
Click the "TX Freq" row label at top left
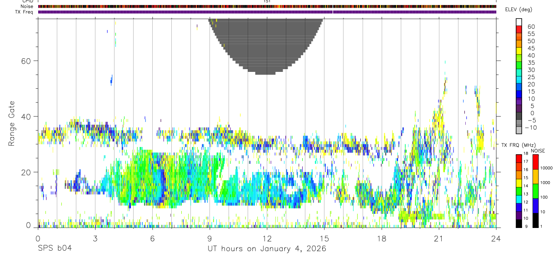(x=25, y=12)
